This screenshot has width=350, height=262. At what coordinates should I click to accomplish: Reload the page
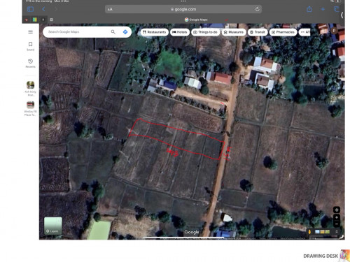pos(257,9)
